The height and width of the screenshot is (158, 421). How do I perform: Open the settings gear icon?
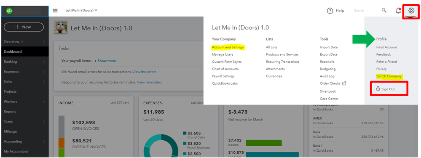pos(411,11)
